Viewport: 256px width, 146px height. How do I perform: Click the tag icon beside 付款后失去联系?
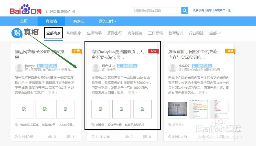(16, 125)
